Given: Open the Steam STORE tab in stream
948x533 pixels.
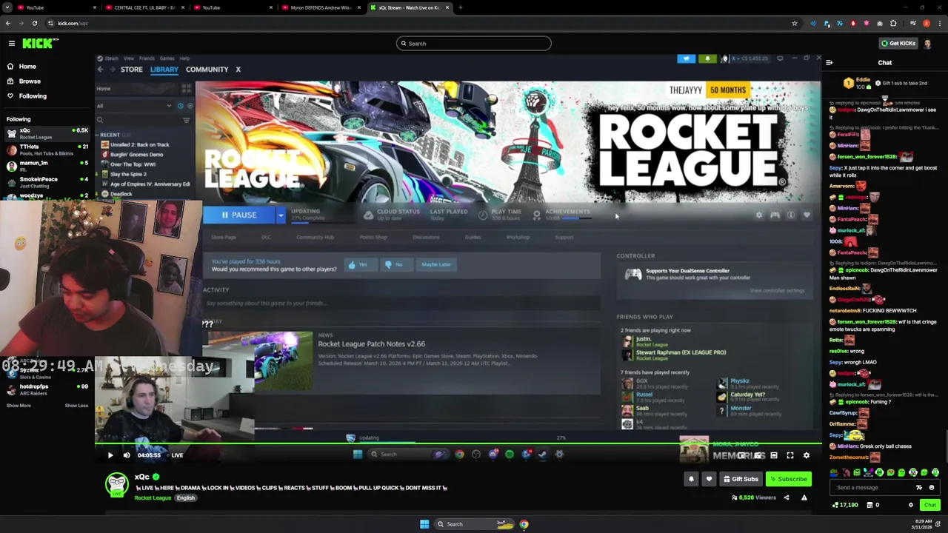Looking at the screenshot, I should click(132, 69).
